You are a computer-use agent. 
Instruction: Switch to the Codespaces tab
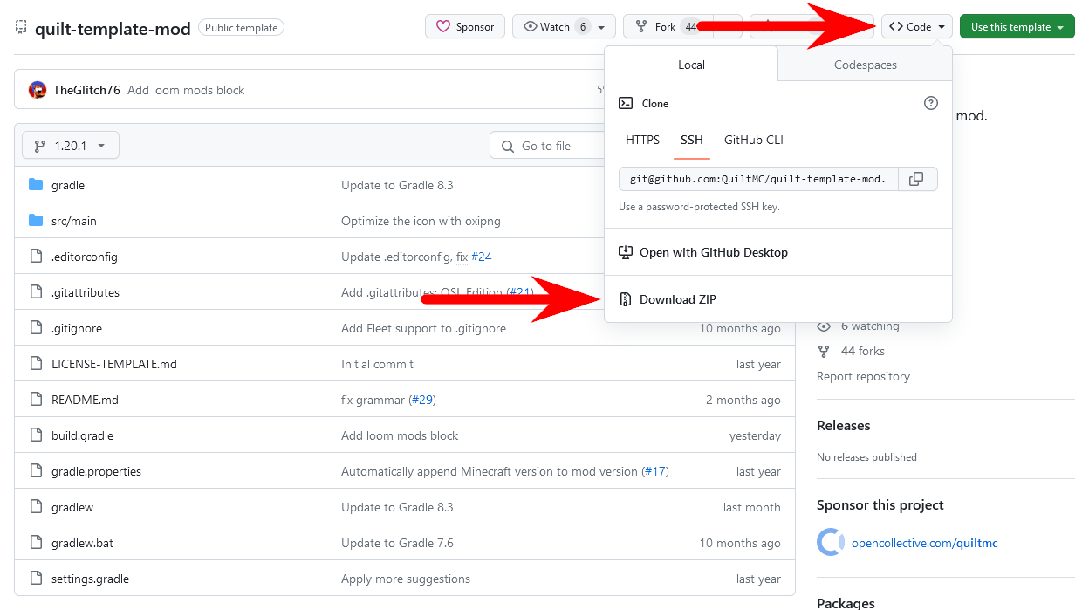tap(865, 65)
